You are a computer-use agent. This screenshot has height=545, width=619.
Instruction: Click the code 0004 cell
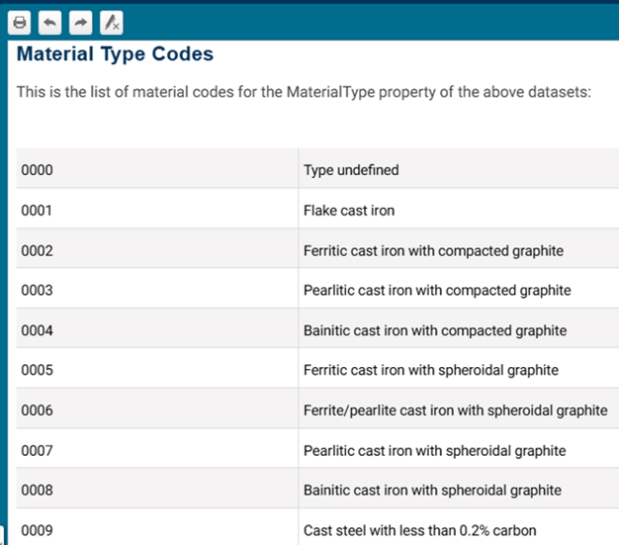(x=37, y=330)
